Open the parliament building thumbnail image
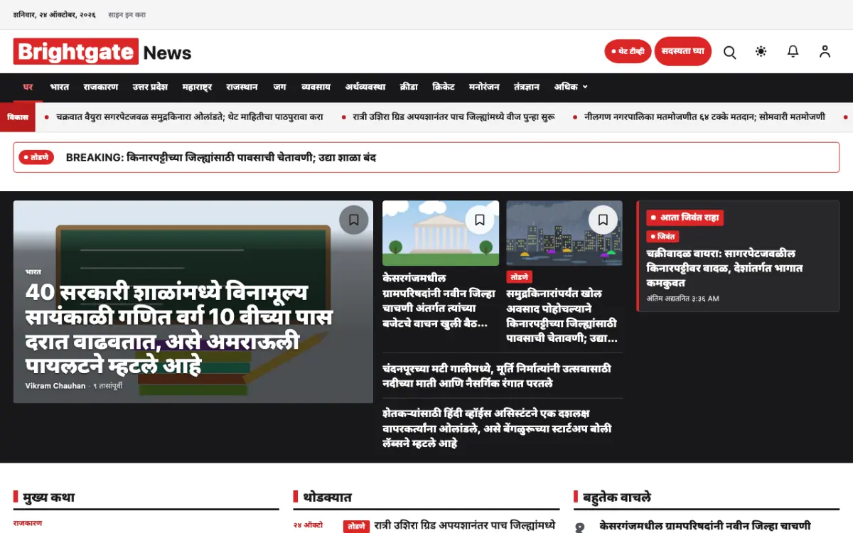Screen dimensions: 853x533 tap(441, 233)
